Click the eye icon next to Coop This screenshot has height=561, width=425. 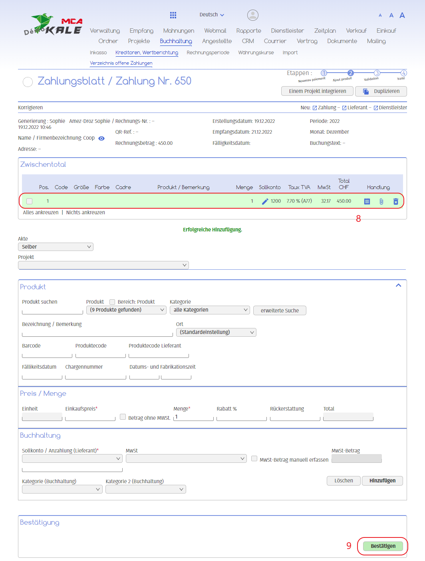pyautogui.click(x=101, y=138)
